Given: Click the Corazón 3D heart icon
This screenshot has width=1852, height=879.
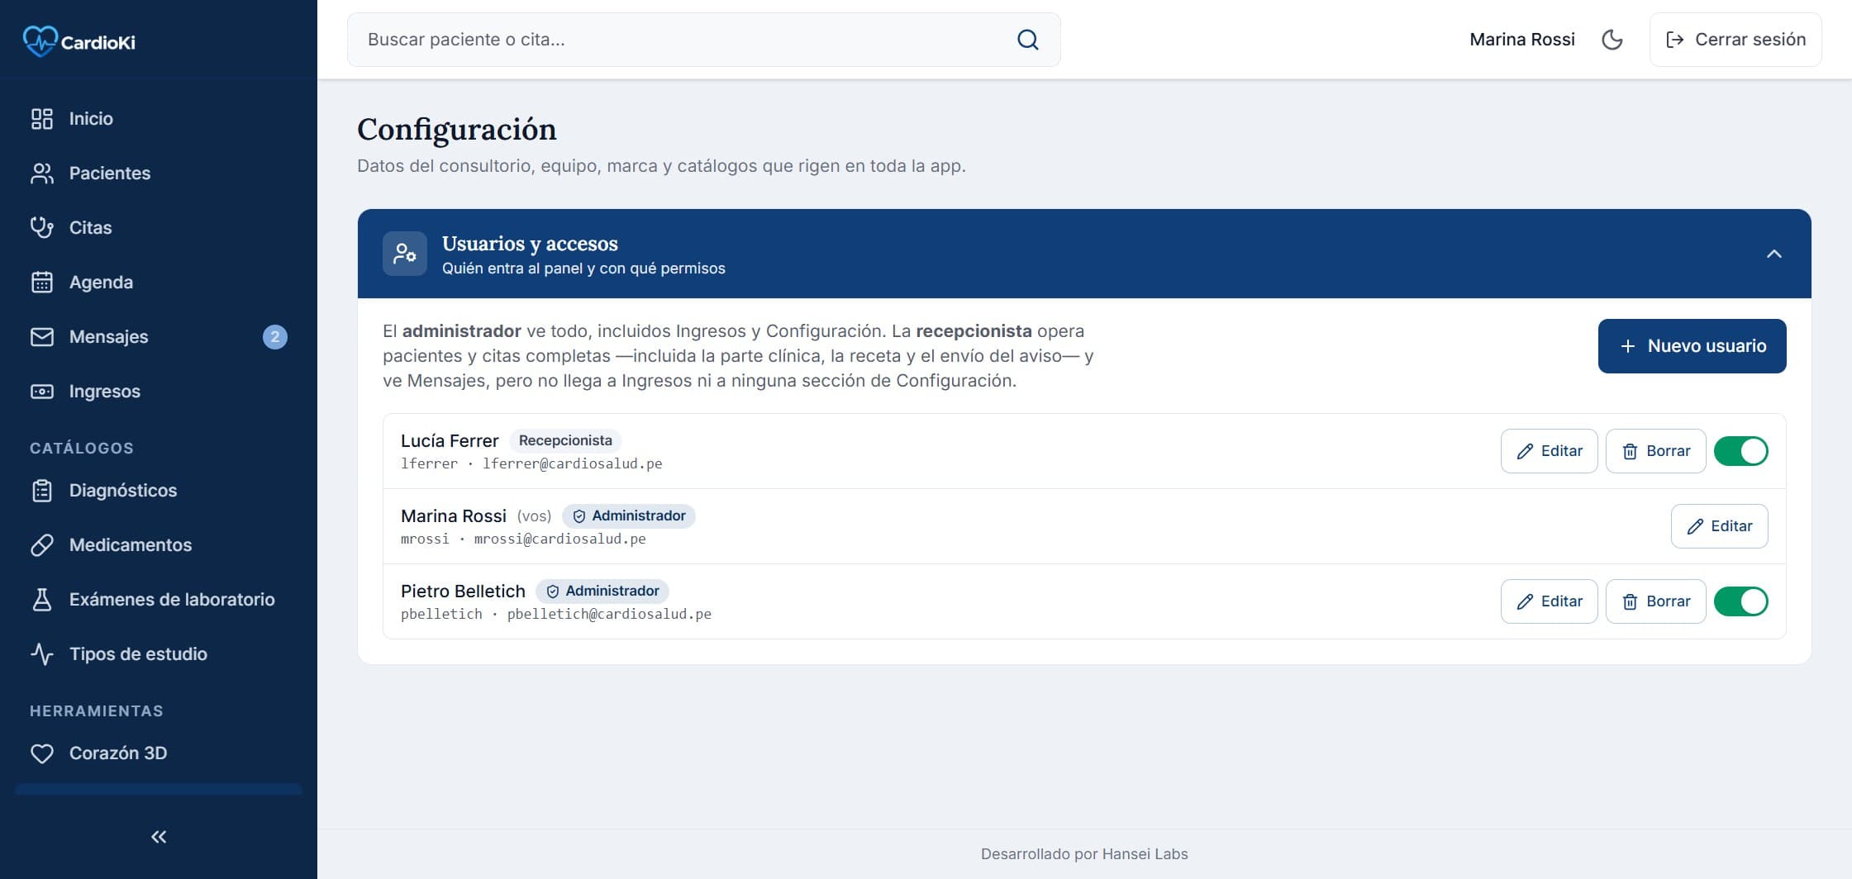Looking at the screenshot, I should point(42,753).
